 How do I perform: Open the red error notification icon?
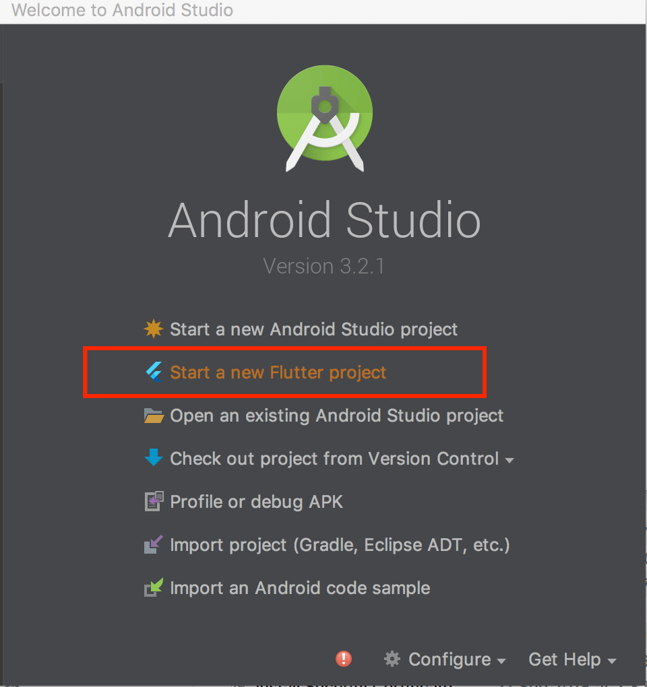click(344, 659)
